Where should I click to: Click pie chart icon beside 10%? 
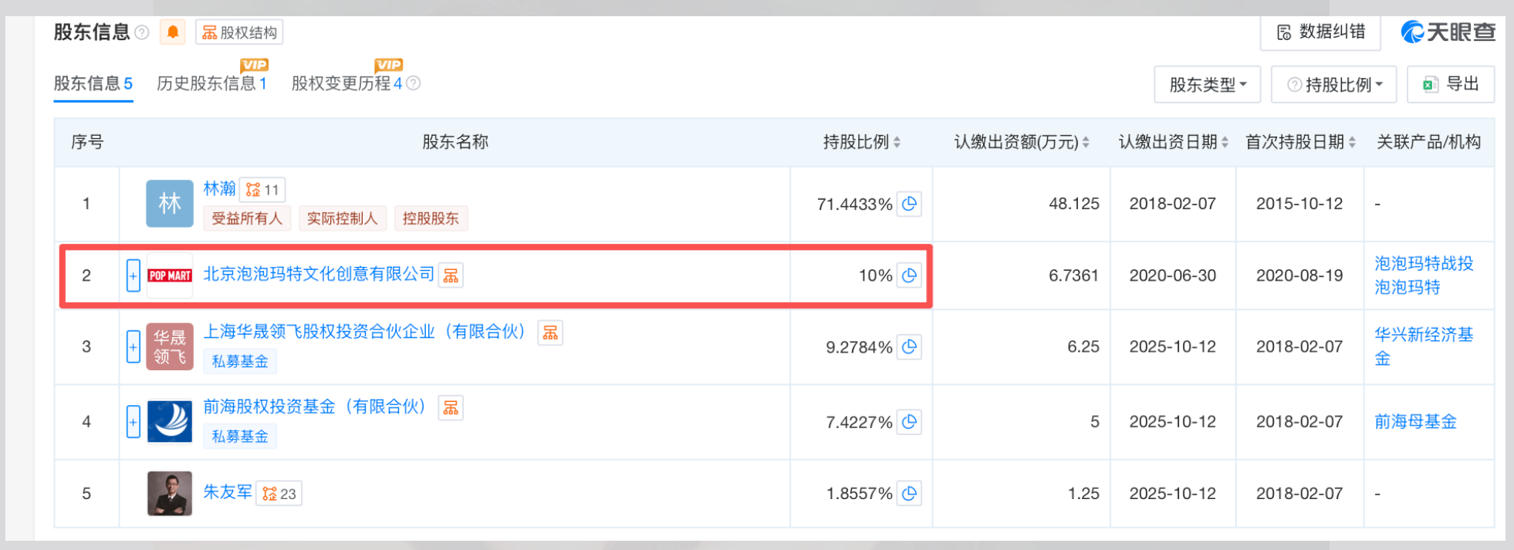[909, 275]
